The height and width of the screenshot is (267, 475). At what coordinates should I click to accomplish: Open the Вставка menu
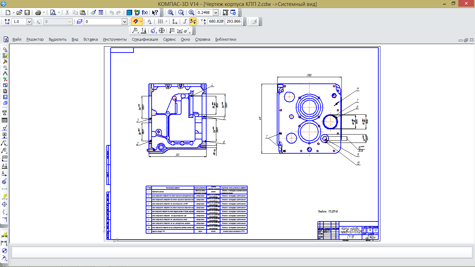pos(91,39)
